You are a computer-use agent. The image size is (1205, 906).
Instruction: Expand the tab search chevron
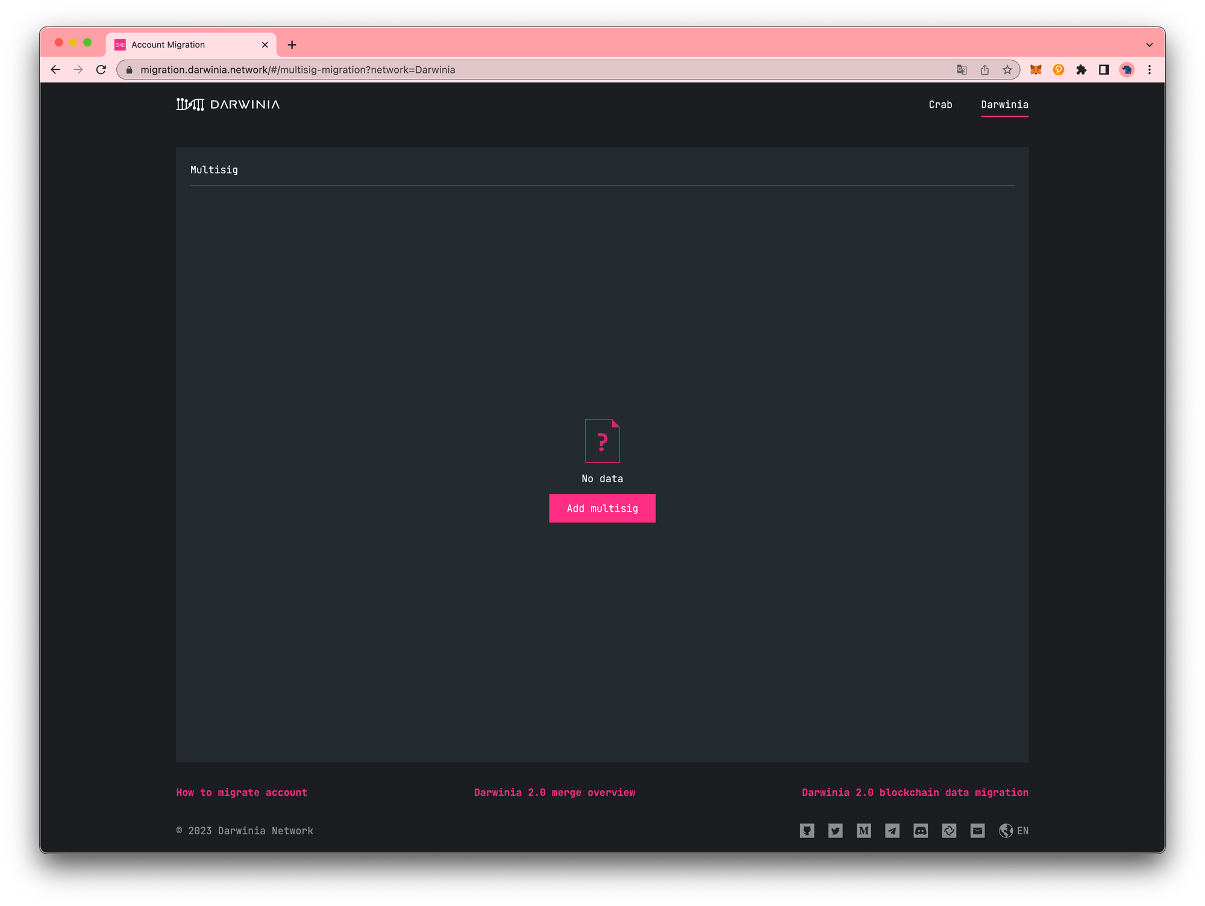coord(1149,45)
